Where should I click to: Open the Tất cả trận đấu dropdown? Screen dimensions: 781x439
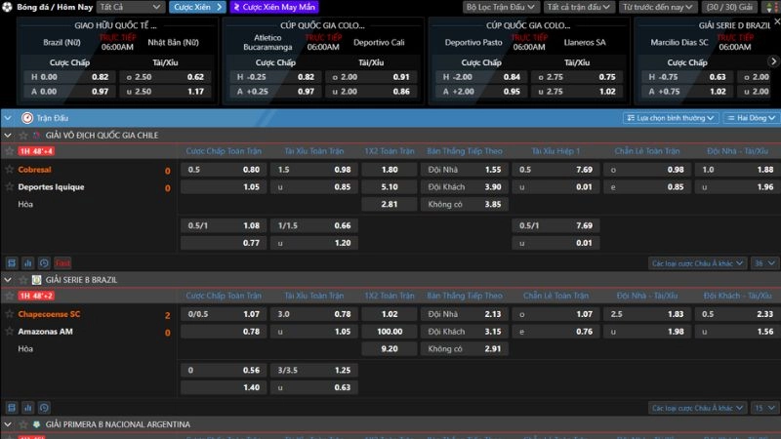[578, 7]
